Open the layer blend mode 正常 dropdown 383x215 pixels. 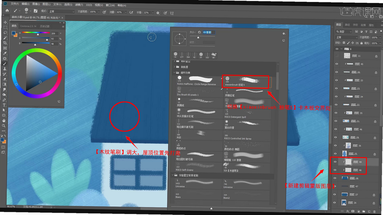pos(347,37)
